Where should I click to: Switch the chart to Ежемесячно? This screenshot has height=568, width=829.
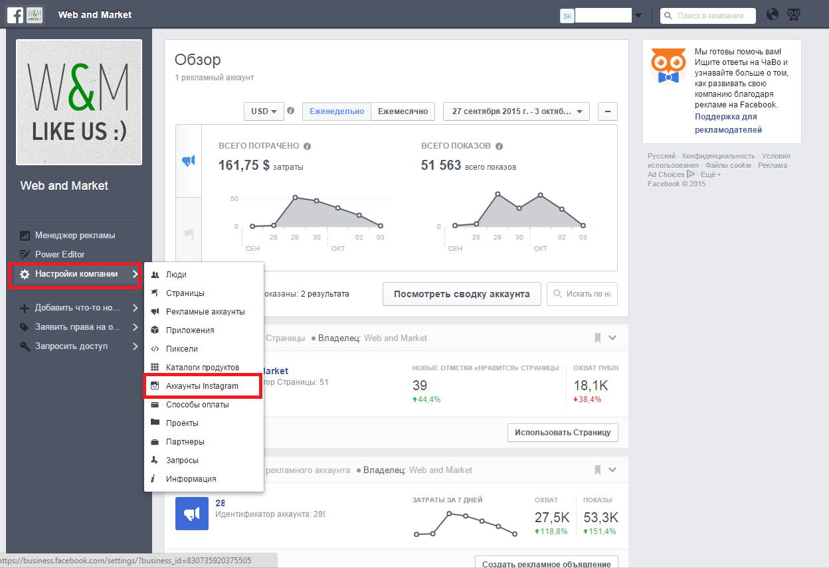(x=403, y=111)
